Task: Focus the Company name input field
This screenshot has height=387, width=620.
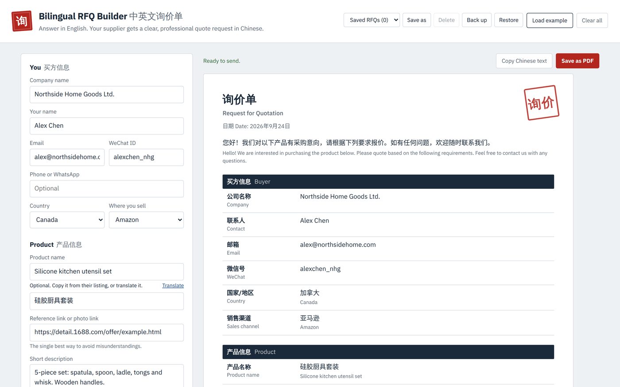Action: click(x=107, y=95)
